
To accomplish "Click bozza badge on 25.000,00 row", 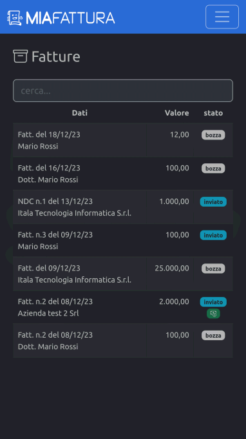I will [x=213, y=269].
